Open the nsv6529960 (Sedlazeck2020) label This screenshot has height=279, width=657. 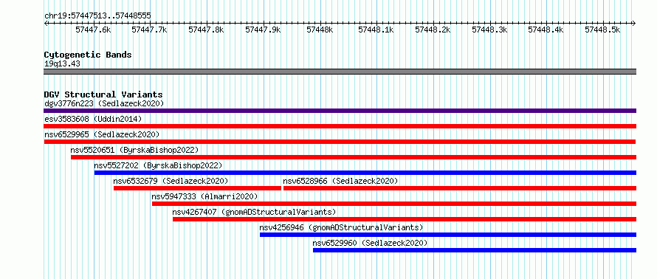371,243
